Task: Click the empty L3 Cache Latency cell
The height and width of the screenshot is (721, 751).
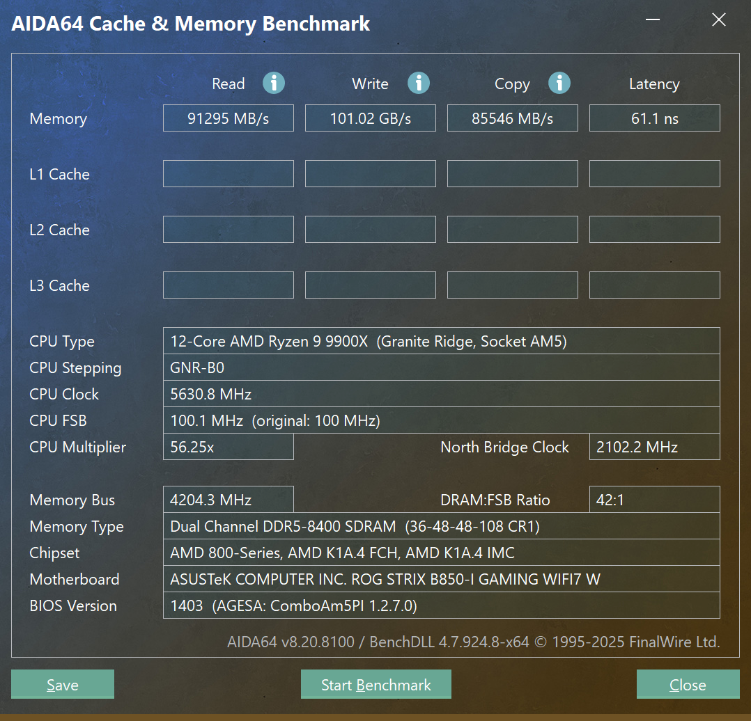Action: (x=654, y=285)
